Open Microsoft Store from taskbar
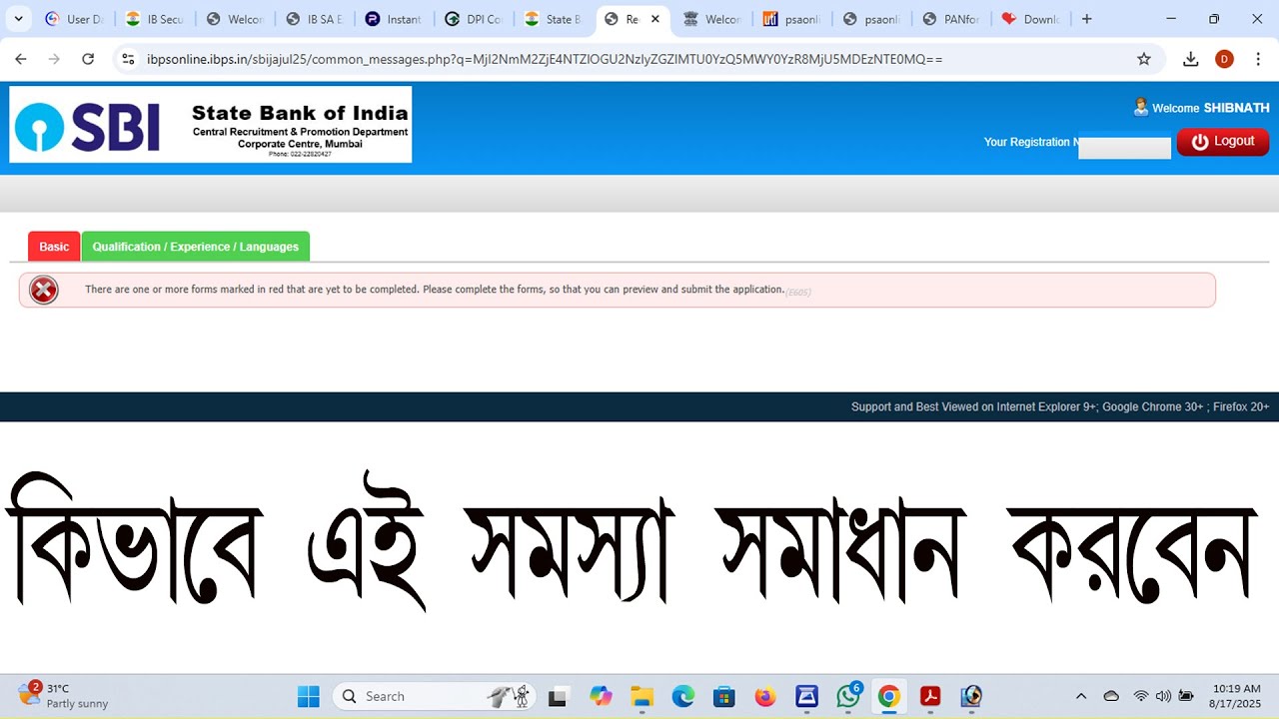 coord(724,696)
